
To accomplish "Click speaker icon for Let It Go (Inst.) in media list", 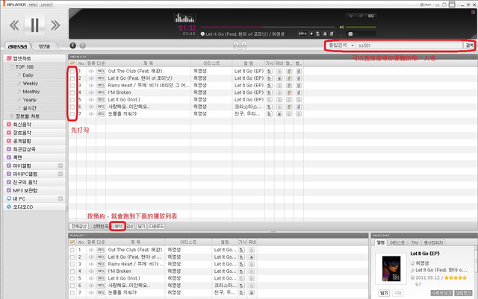I will (91, 100).
